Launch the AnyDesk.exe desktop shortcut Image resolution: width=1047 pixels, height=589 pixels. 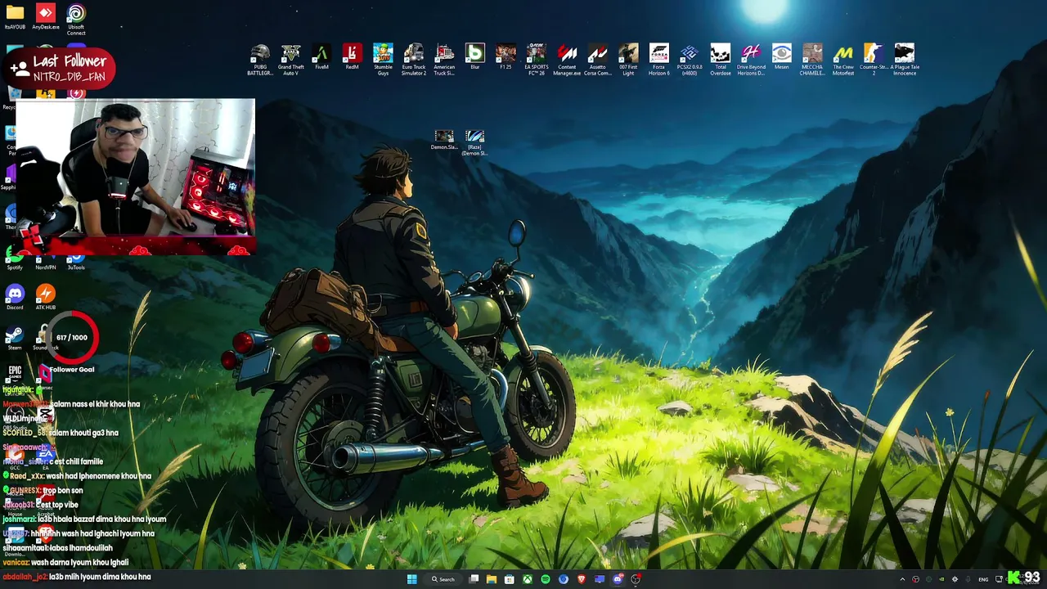tap(46, 17)
